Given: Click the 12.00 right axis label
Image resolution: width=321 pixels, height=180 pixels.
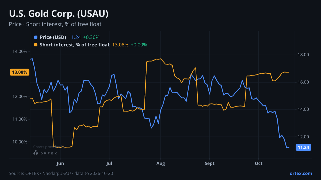Looking at the screenshot, I should (303, 137).
